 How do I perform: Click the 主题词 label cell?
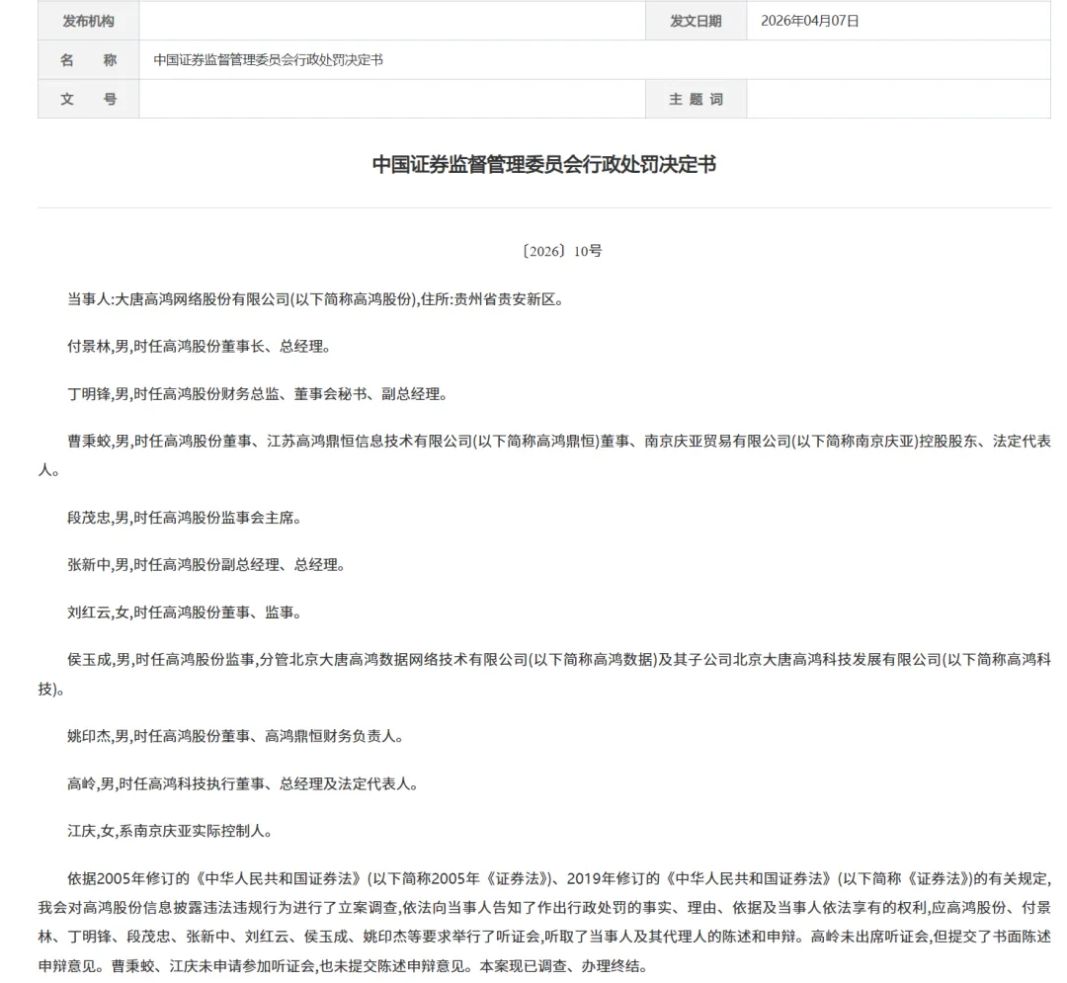(x=696, y=100)
